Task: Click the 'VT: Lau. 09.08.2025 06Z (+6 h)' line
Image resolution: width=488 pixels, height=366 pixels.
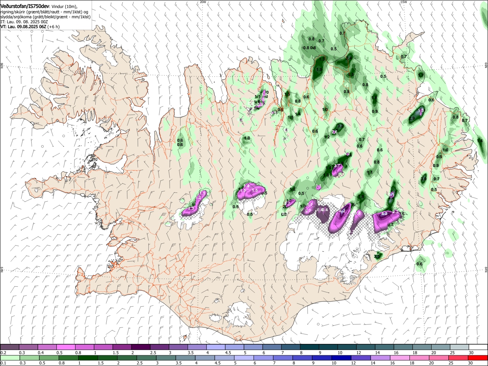Action: point(30,27)
